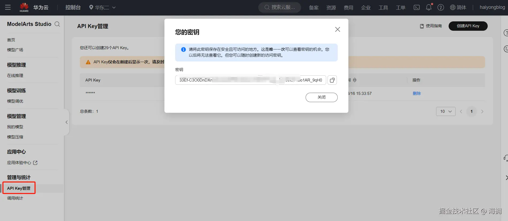This screenshot has width=508, height=221.
Task: Click the 关闭 button
Action: (x=321, y=97)
